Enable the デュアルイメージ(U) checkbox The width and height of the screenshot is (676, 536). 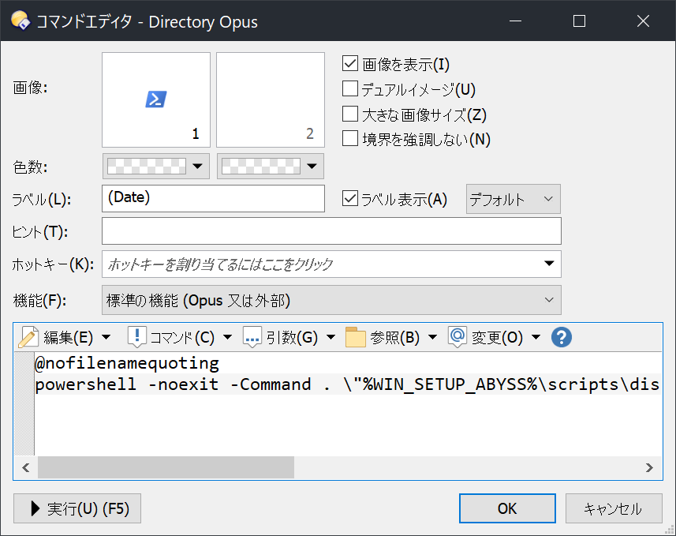[x=350, y=89]
